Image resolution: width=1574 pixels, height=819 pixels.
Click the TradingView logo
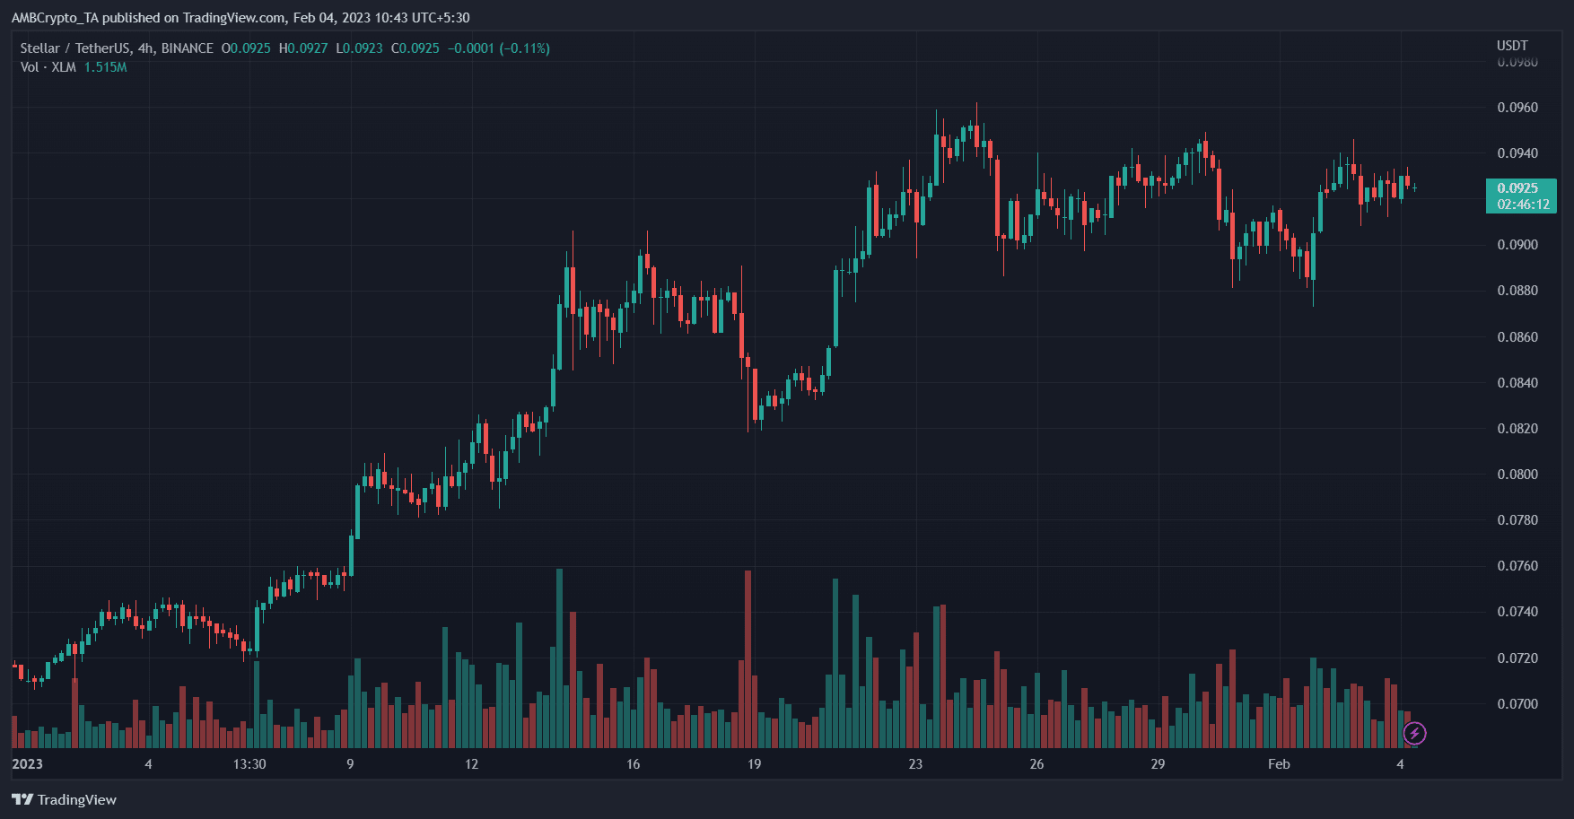(65, 799)
